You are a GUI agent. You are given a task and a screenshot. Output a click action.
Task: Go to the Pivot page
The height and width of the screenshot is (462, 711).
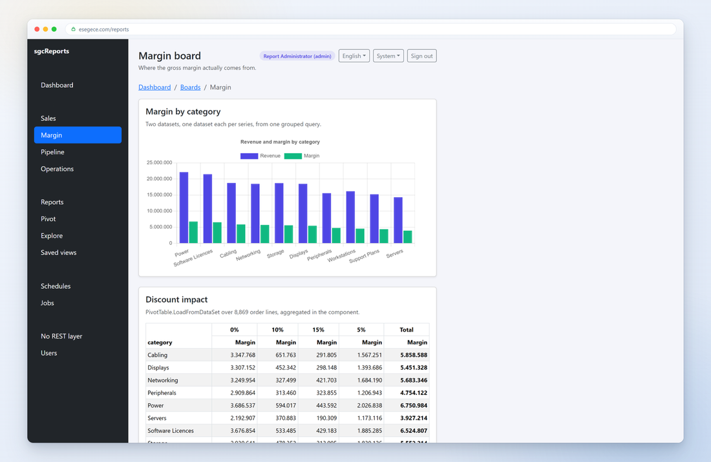(x=78, y=219)
